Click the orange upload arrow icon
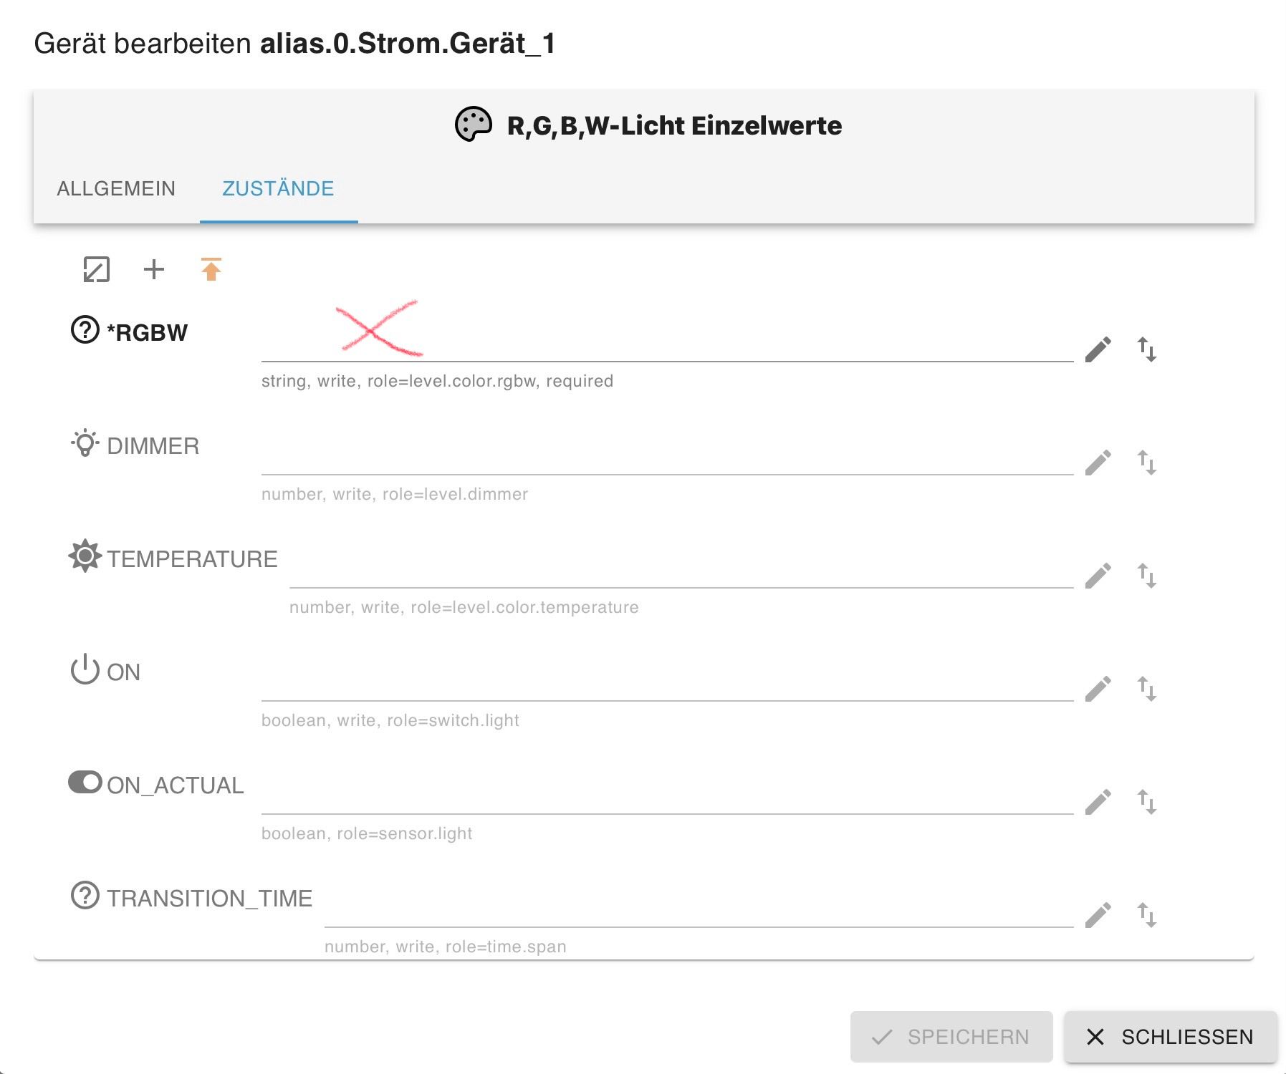The image size is (1286, 1074). (x=211, y=270)
